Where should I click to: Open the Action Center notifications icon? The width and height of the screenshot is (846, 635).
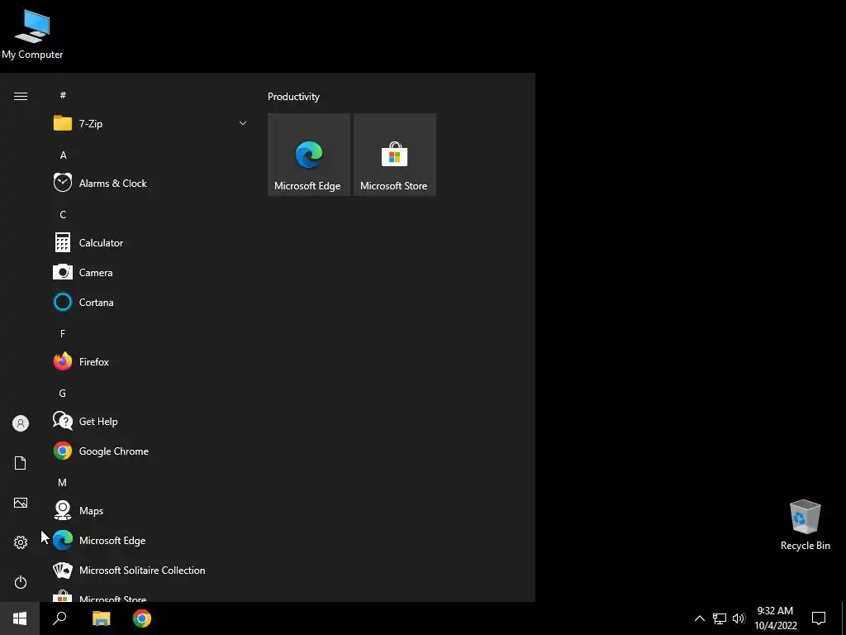[819, 618]
